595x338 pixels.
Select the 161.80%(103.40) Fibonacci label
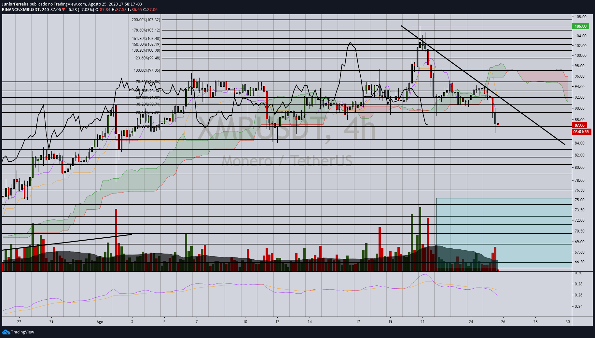pos(146,39)
